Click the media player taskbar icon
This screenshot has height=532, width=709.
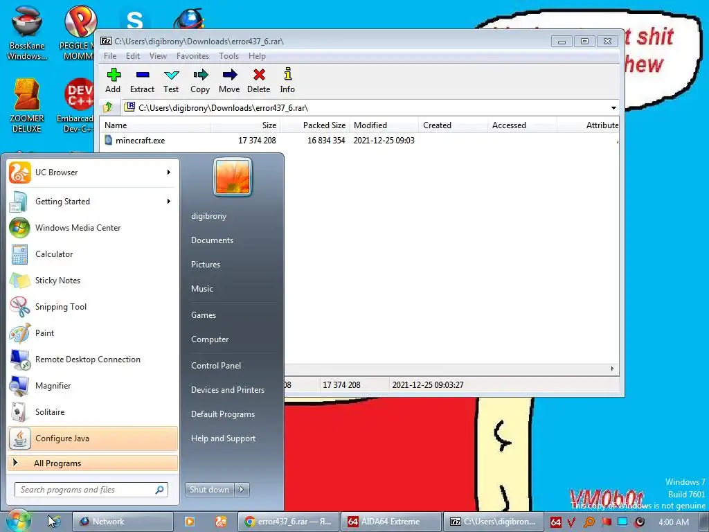coord(190,522)
